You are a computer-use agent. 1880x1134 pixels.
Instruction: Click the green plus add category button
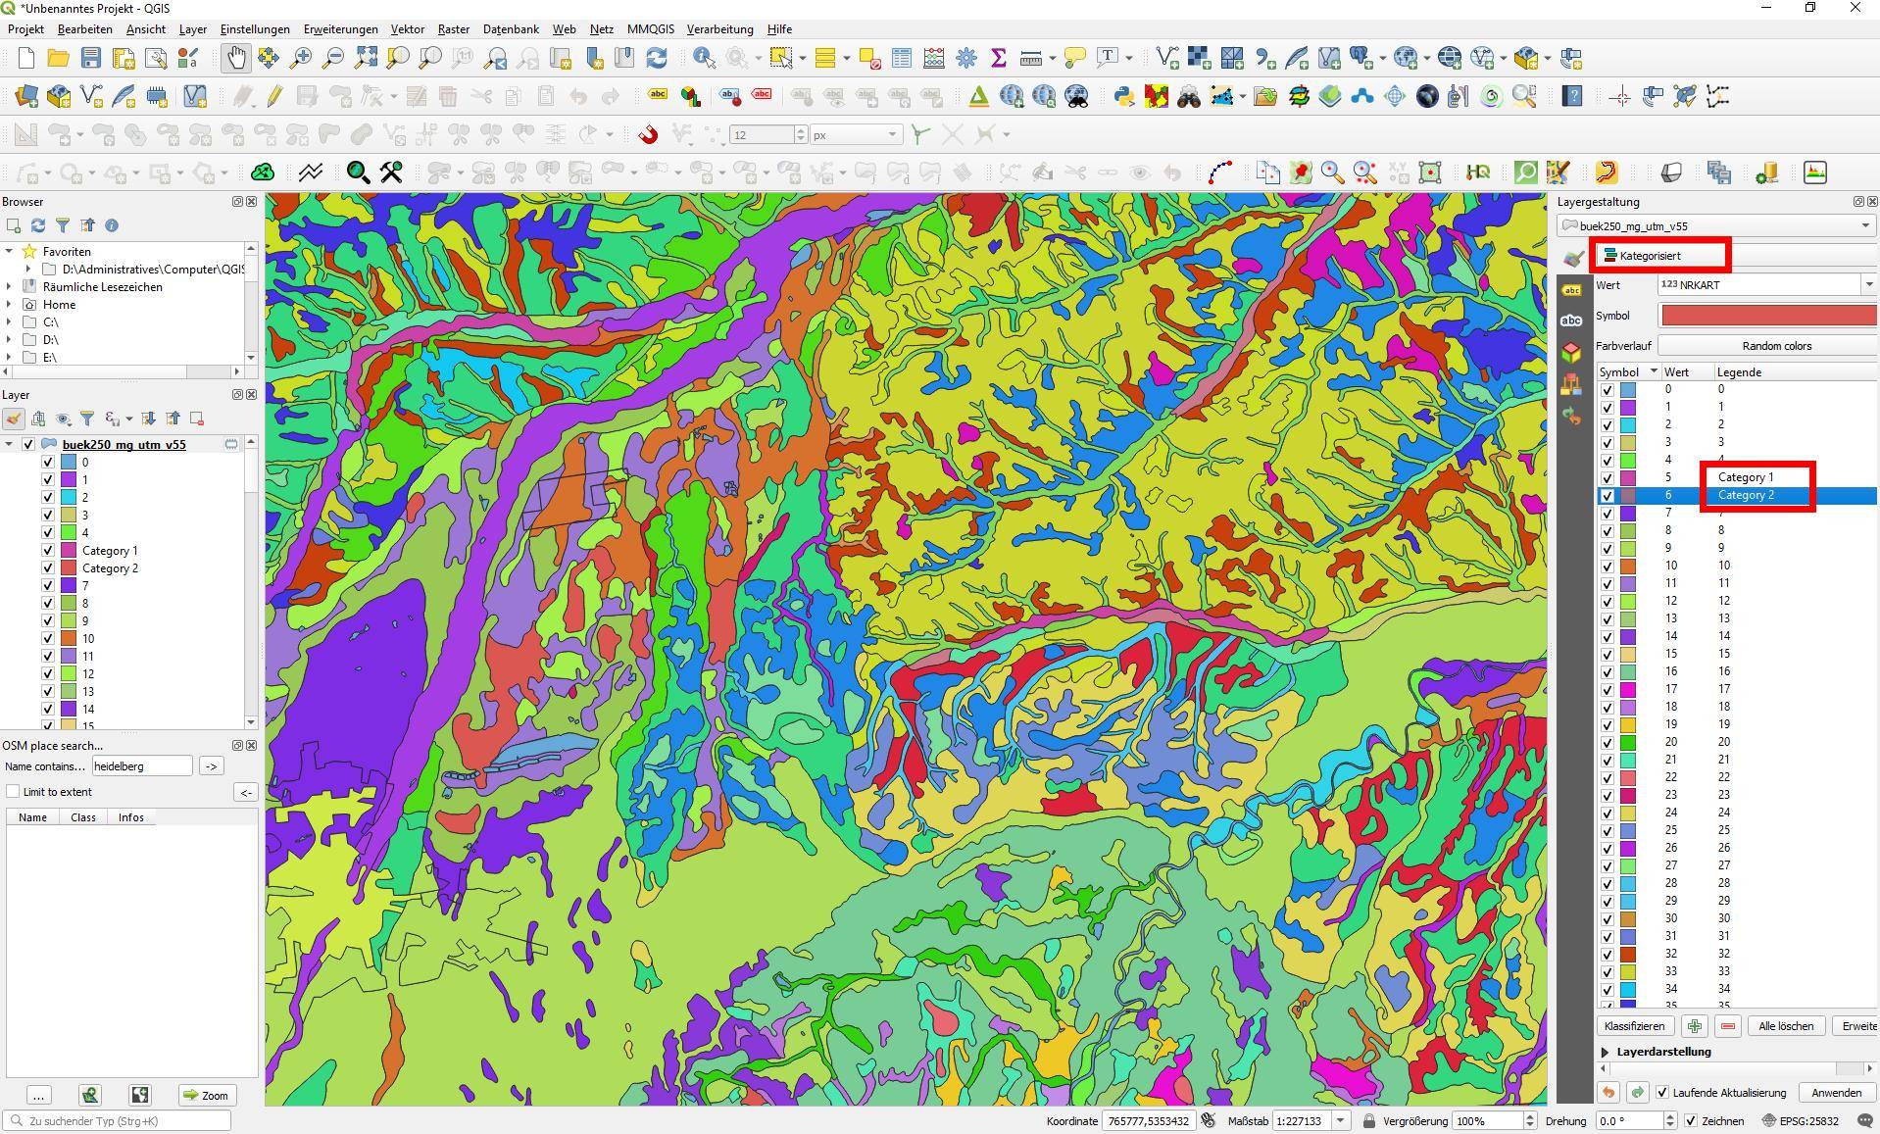click(x=1695, y=1026)
